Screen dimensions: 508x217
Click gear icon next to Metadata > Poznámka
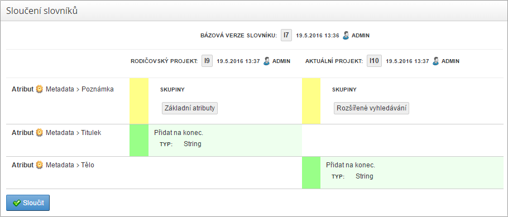click(x=40, y=89)
